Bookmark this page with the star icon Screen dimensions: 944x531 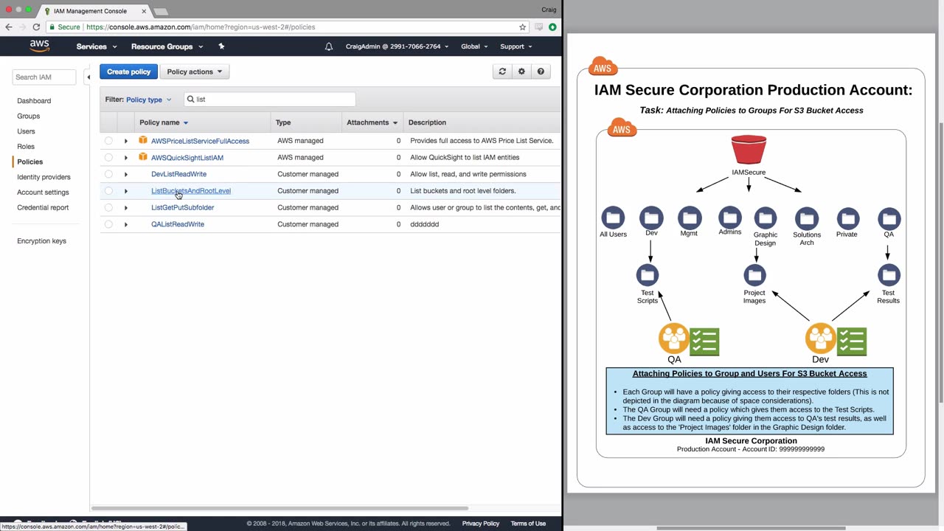523,27
